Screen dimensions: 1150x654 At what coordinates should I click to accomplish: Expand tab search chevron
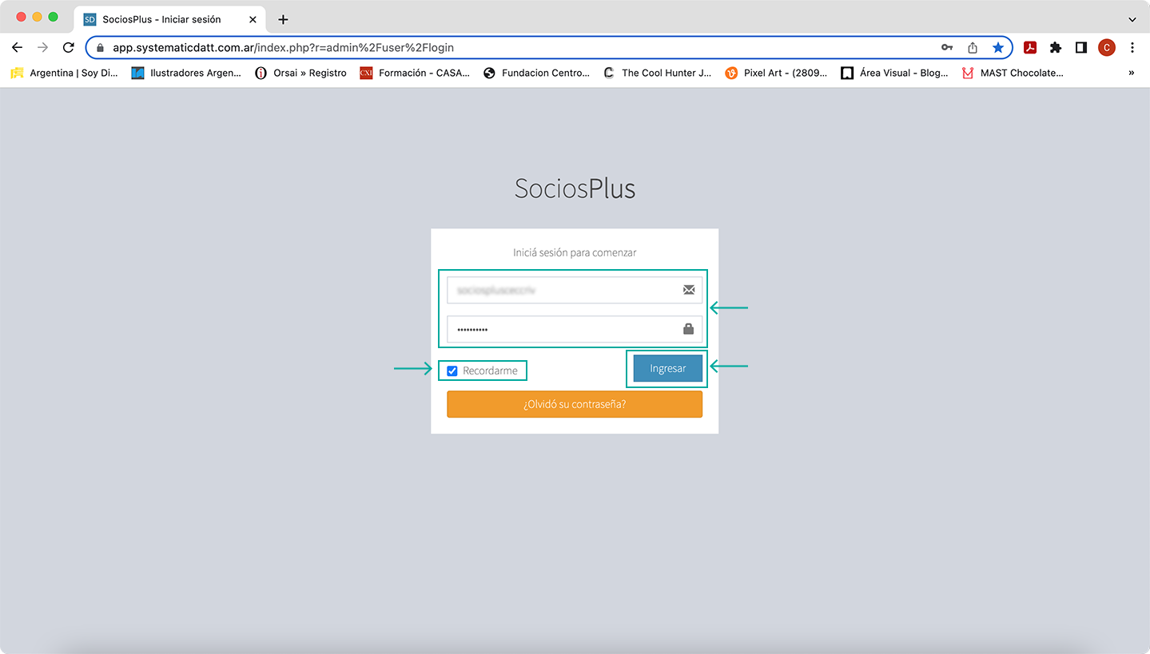click(x=1132, y=19)
